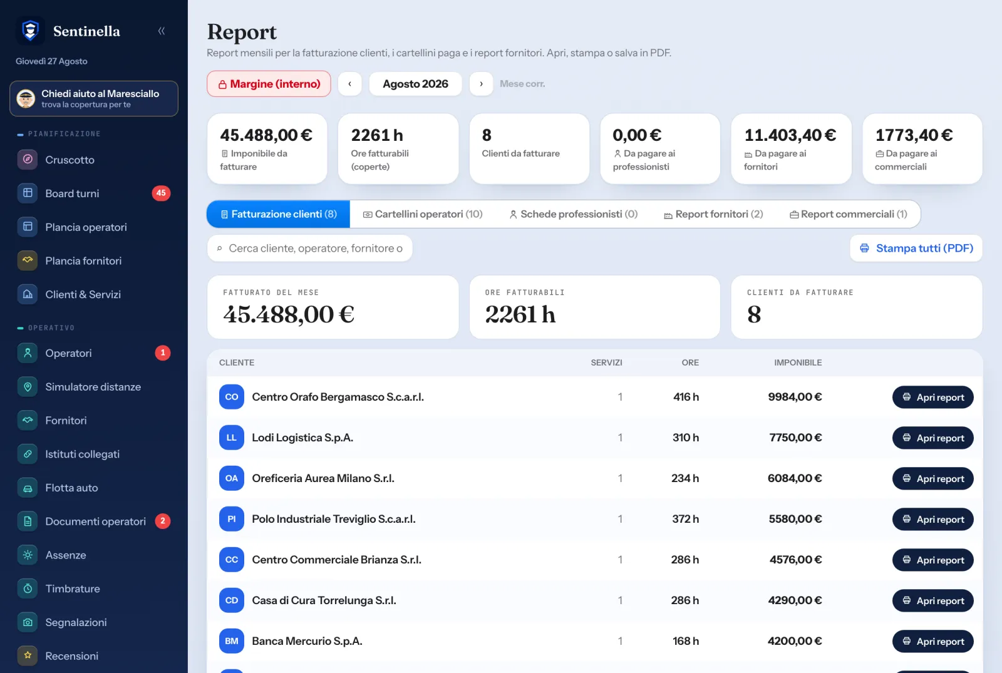The height and width of the screenshot is (673, 1002).
Task: Switch to Report commerciali (1) tab
Action: (x=848, y=214)
